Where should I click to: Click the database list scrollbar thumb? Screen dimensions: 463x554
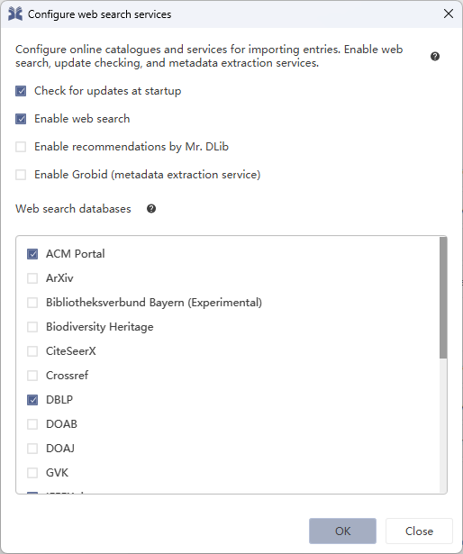click(x=443, y=297)
